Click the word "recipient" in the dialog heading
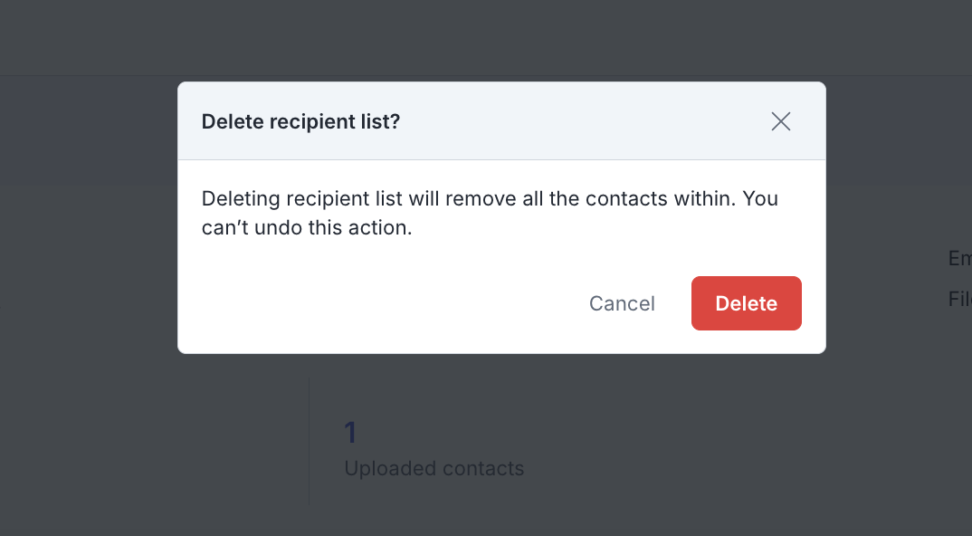 (x=312, y=121)
